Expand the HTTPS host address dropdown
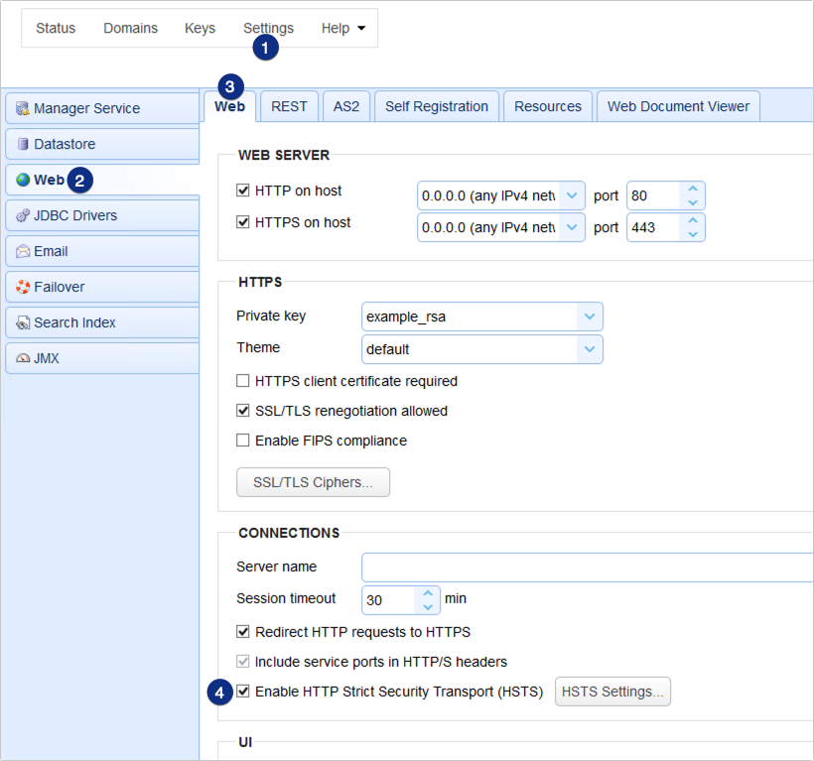 (x=573, y=227)
